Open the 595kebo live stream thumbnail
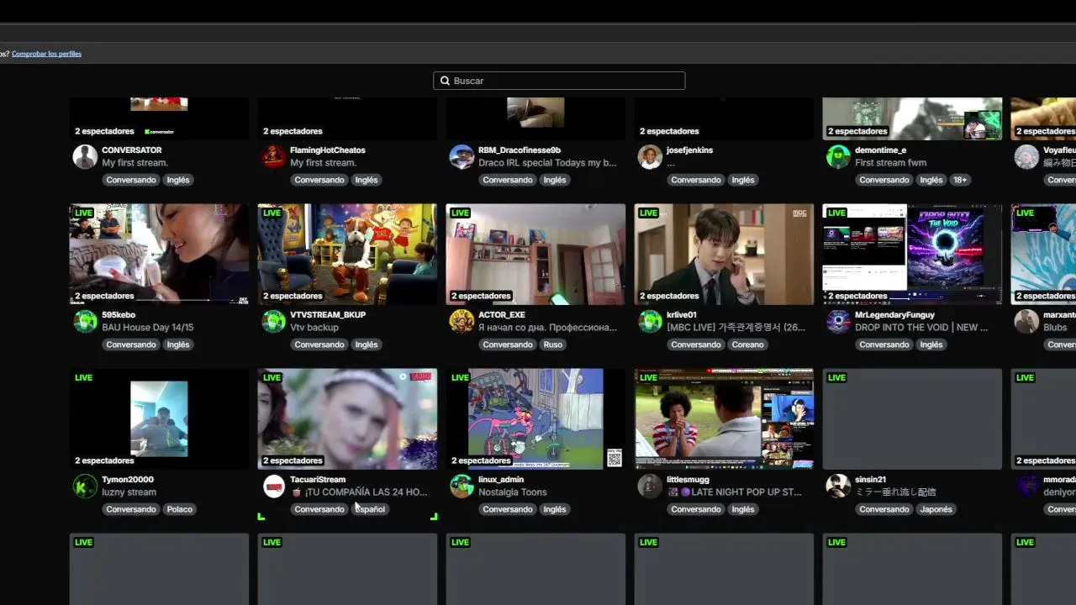Image resolution: width=1076 pixels, height=605 pixels. click(159, 254)
